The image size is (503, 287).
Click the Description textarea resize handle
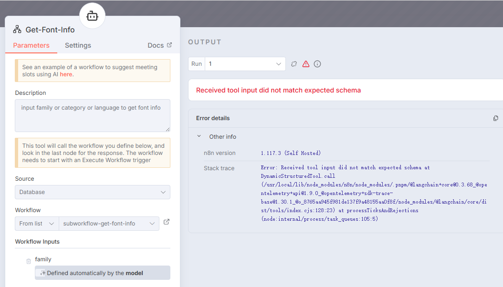168,129
